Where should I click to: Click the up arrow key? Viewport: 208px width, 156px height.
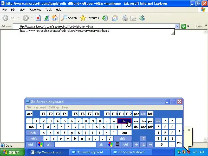144,139
